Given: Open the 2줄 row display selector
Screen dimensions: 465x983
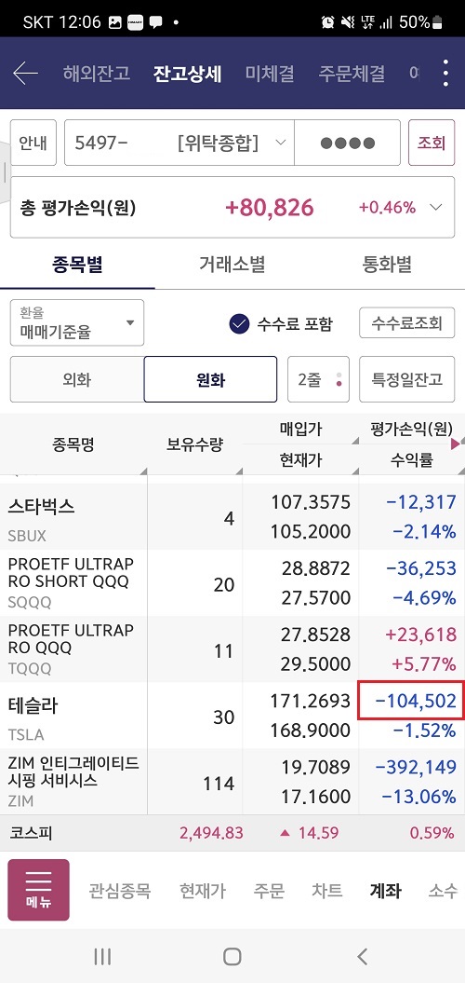Looking at the screenshot, I should click(x=319, y=379).
